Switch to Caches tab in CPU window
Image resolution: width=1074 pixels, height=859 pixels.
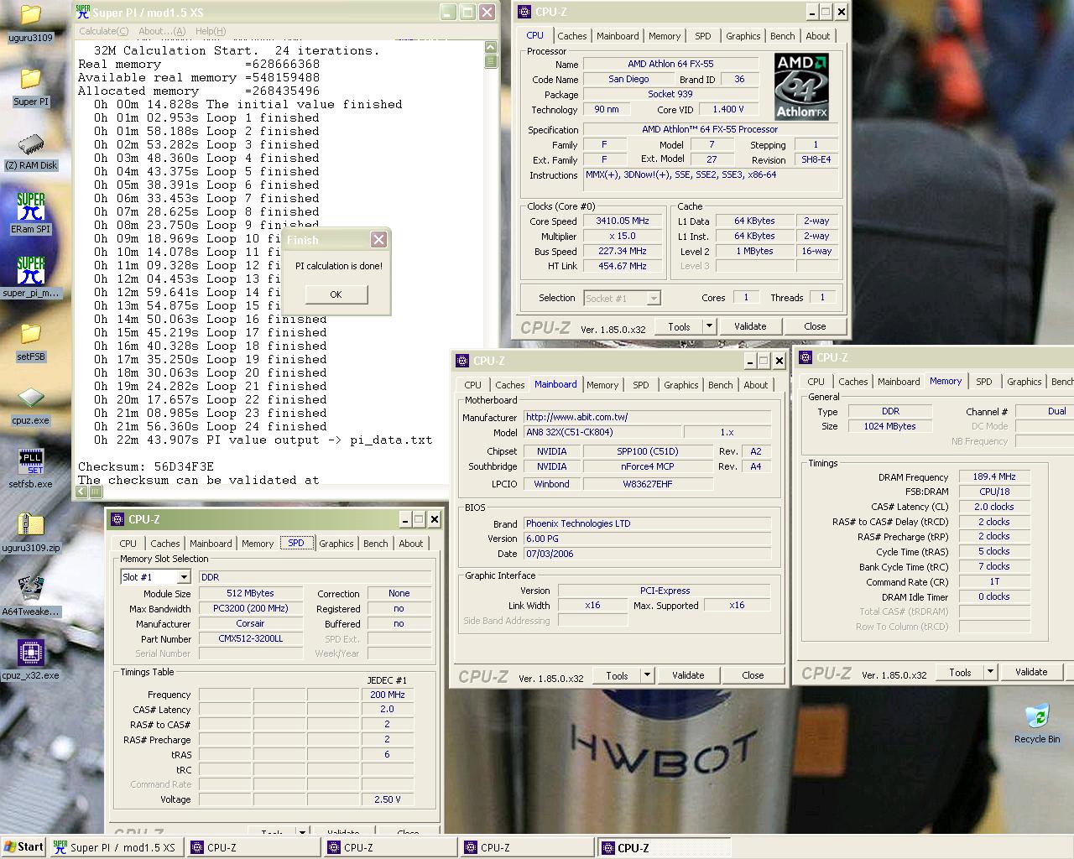point(571,36)
